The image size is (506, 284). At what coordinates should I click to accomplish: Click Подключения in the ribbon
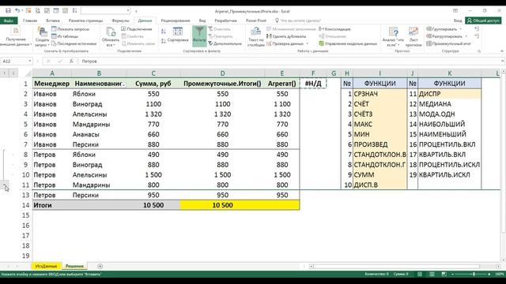click(x=137, y=29)
